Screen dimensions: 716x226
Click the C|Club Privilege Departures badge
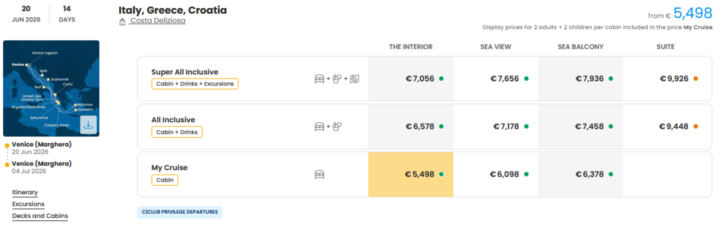pos(180,212)
